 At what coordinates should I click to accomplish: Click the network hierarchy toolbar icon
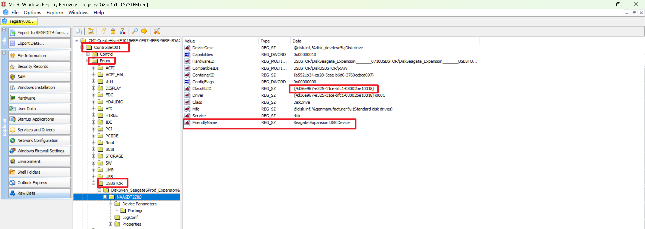pyautogui.click(x=122, y=31)
